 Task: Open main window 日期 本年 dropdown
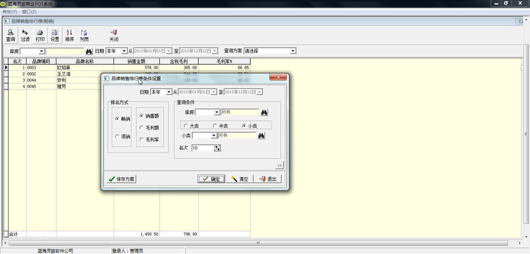125,51
